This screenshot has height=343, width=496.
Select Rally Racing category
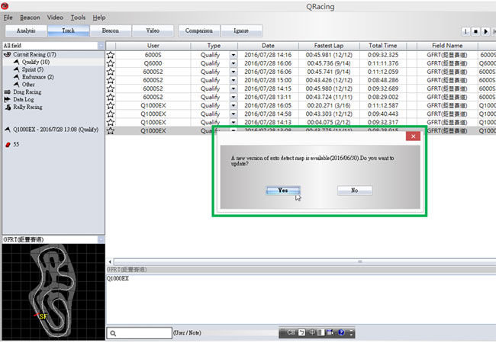point(27,107)
